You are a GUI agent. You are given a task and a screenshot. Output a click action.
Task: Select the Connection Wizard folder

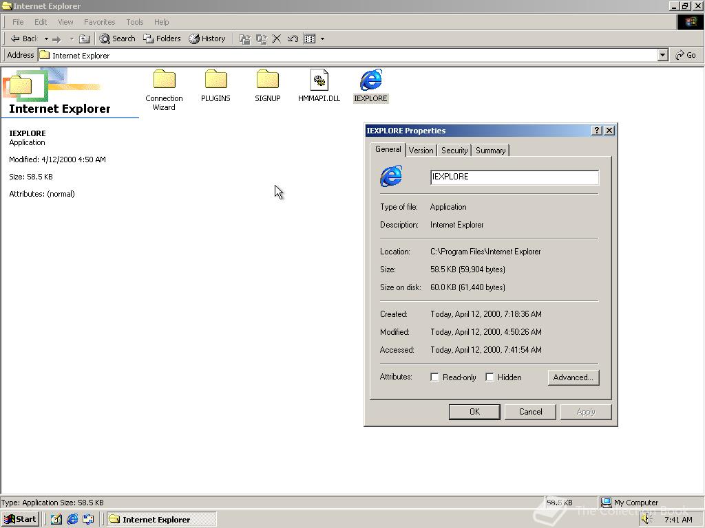tap(164, 90)
